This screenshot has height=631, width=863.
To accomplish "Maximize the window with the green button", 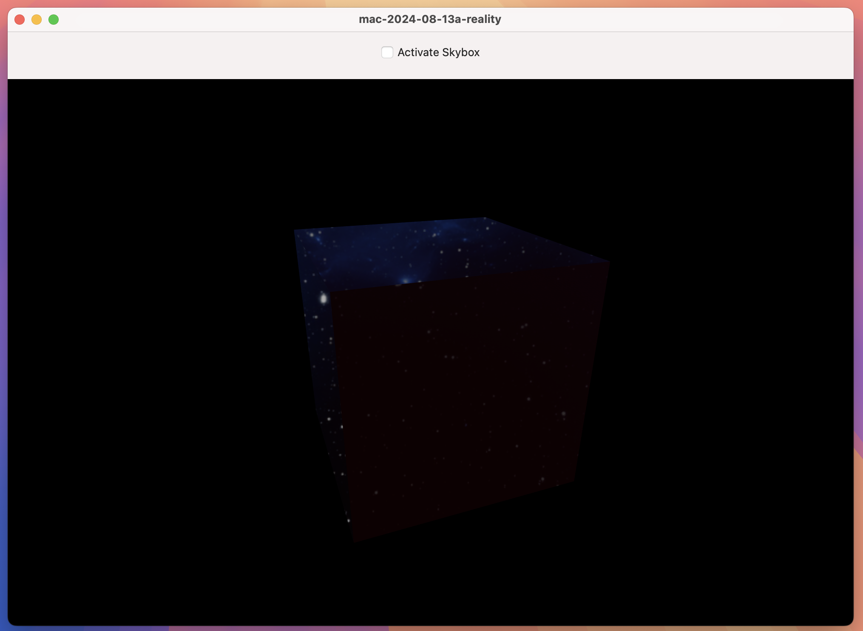I will click(x=54, y=20).
